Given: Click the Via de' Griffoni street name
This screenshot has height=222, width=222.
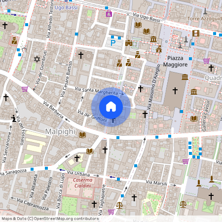Looking at the screenshot, I should point(92,116).
